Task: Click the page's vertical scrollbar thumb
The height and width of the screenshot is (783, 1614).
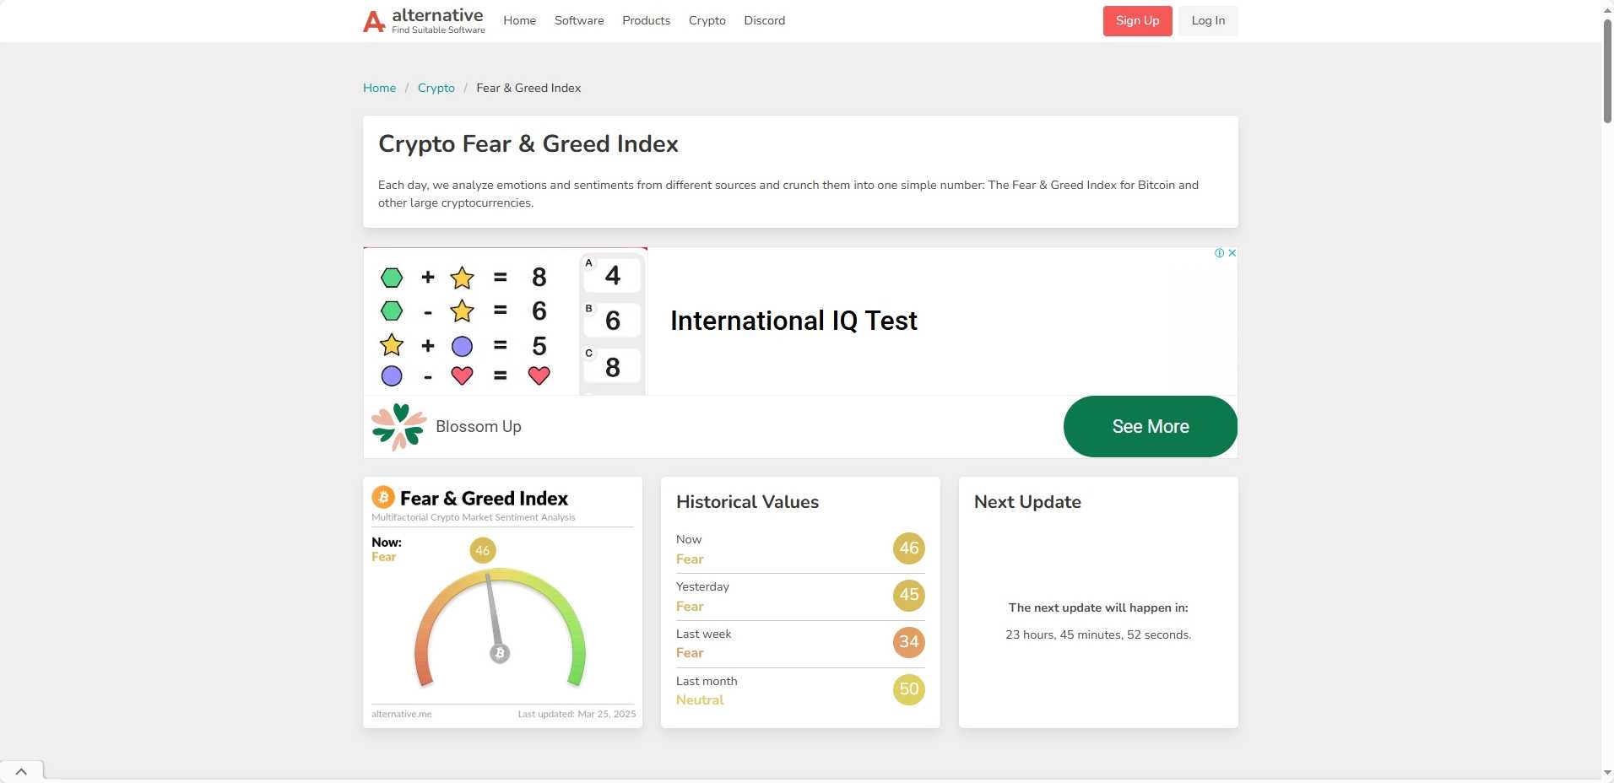Action: (1607, 72)
